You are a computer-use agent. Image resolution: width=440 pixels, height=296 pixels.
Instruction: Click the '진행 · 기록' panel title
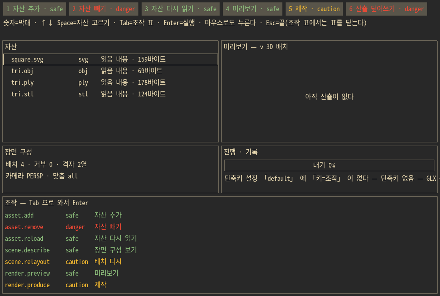pos(240,152)
